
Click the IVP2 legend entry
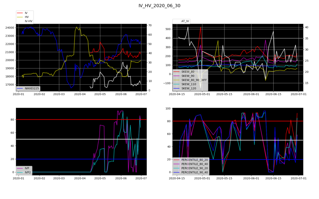tap(28, 172)
